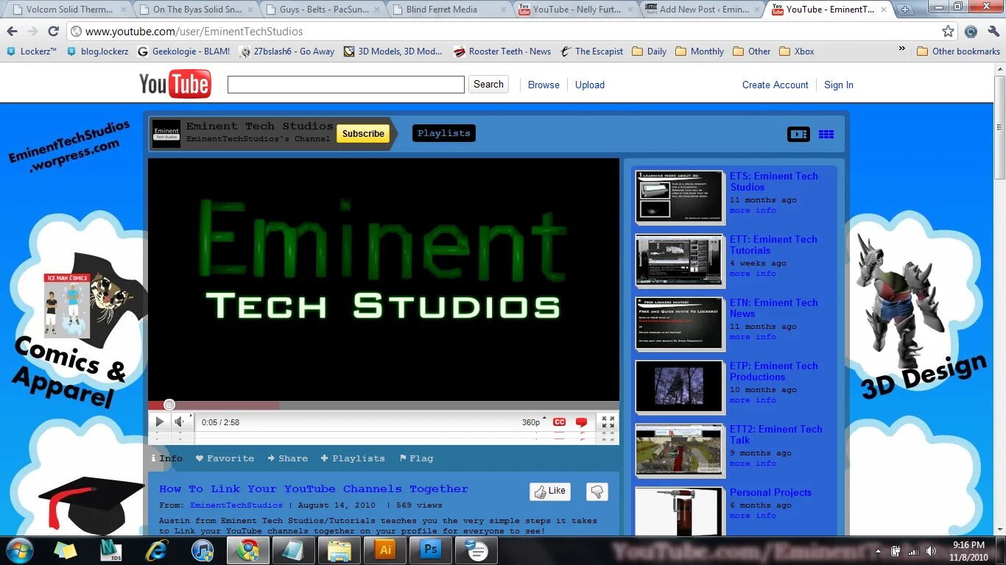Screen dimensions: 1006x565
Task: Reload the page with the refresh icon
Action: [x=53, y=32]
